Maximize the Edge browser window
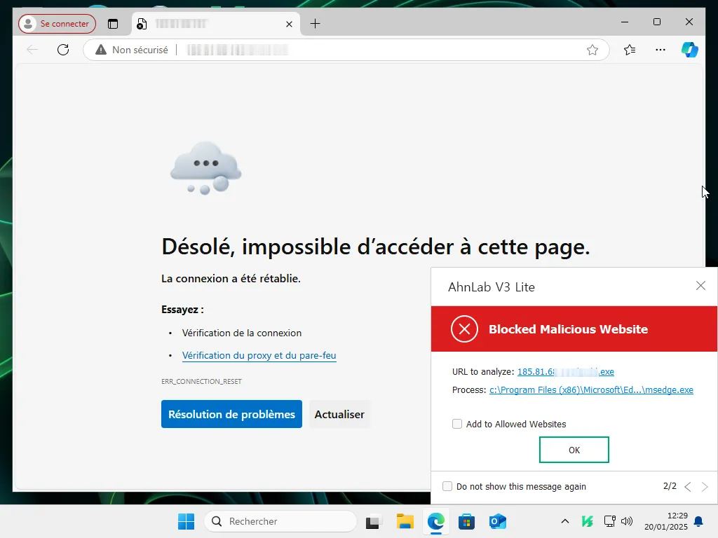This screenshot has width=718, height=538. click(657, 22)
